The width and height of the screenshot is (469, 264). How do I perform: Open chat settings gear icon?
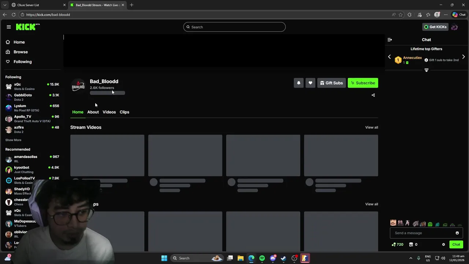point(443,245)
